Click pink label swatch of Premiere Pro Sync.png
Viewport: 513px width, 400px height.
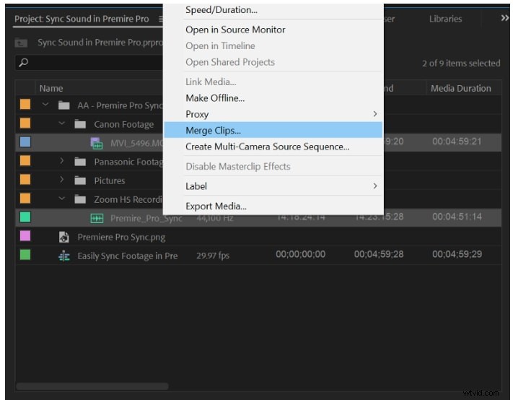25,235
